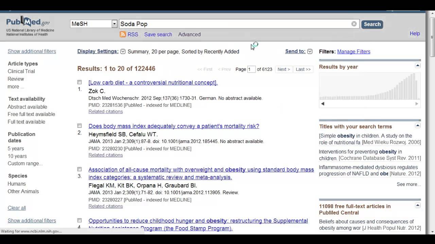The image size is (435, 244).
Task: Move the year chart right with arrow
Action: [417, 104]
